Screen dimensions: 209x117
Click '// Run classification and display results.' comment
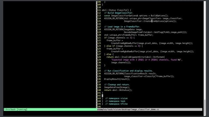(x=128, y=71)
